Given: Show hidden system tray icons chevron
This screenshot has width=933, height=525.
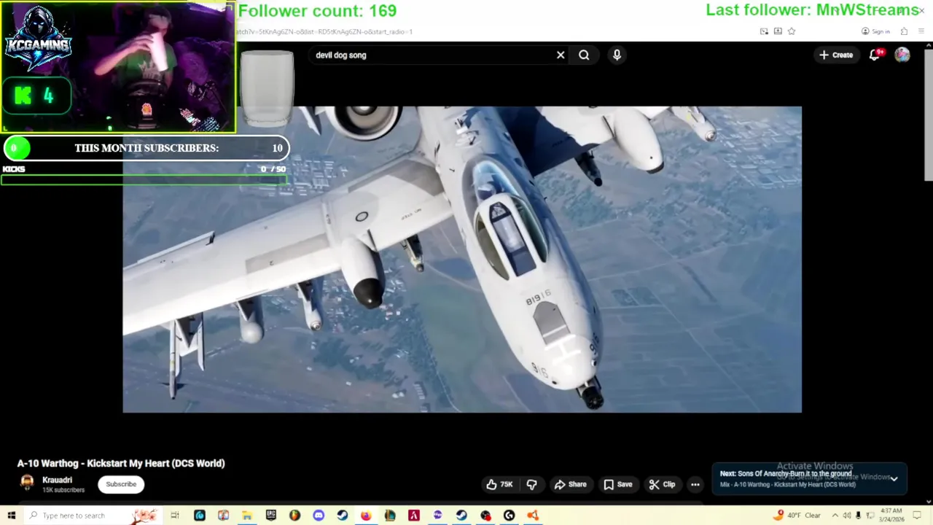Looking at the screenshot, I should click(x=835, y=516).
